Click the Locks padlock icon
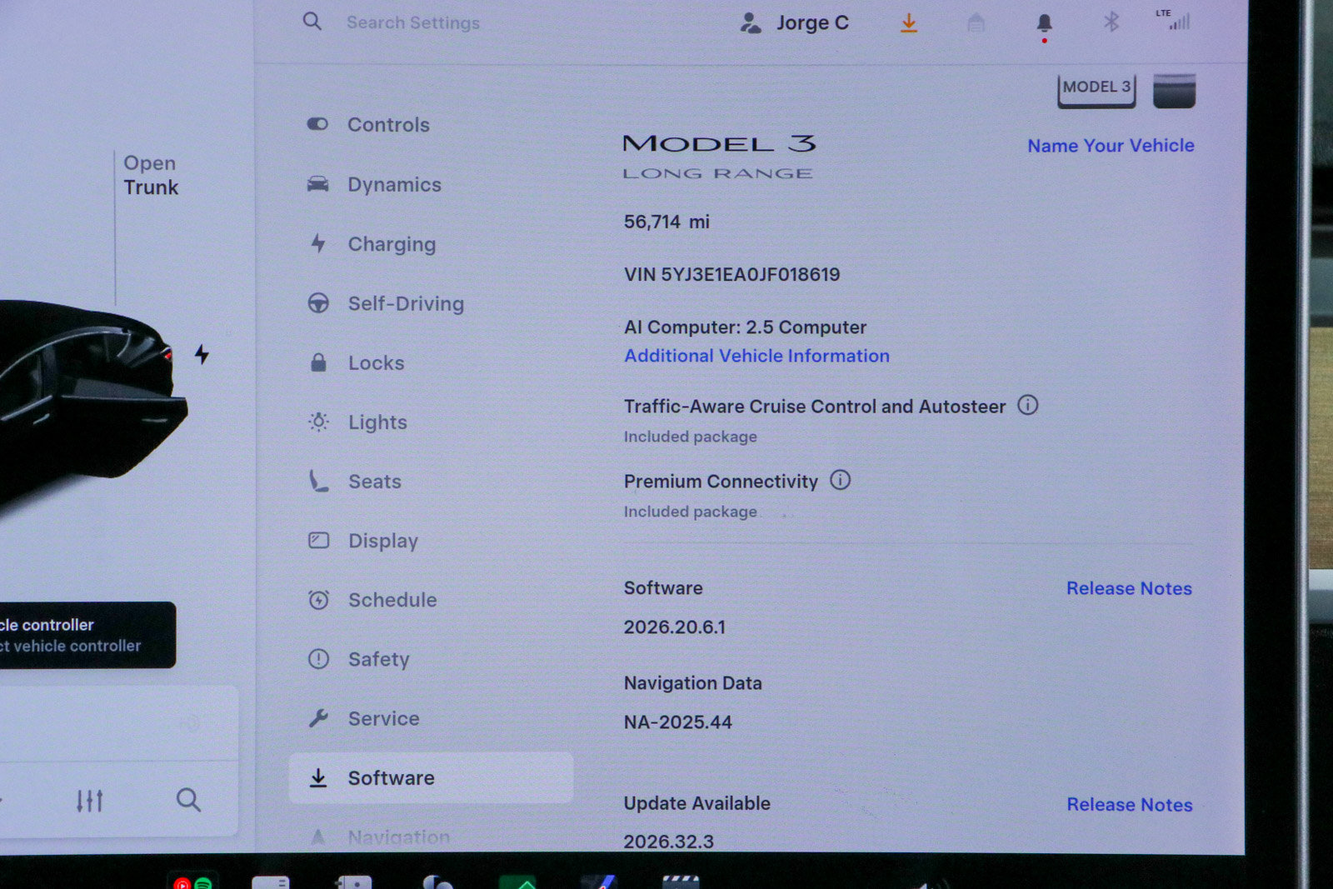 [x=318, y=362]
